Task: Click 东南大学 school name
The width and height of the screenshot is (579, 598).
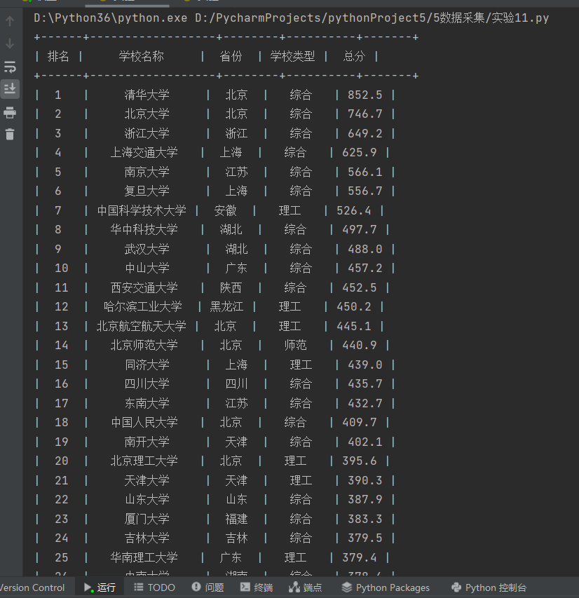Action: tap(147, 402)
